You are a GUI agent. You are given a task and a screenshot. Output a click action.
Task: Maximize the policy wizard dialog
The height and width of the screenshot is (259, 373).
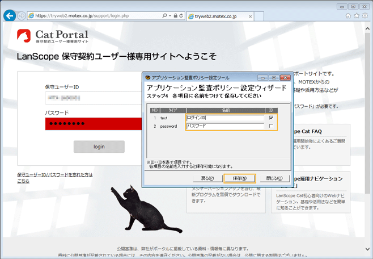coord(274,78)
